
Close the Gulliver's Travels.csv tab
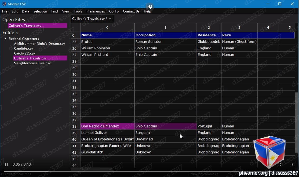point(110,18)
